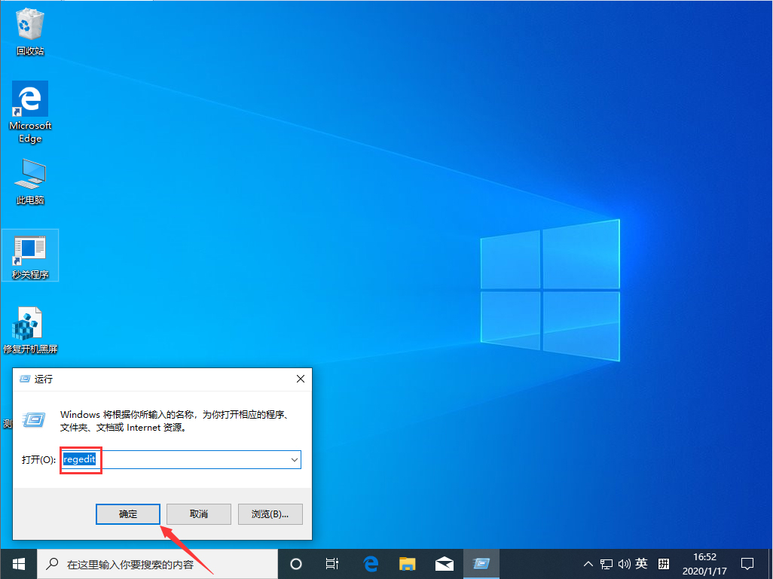The height and width of the screenshot is (579, 773).
Task: Toggle the 拼 Pinyin IME mode
Action: tap(664, 563)
